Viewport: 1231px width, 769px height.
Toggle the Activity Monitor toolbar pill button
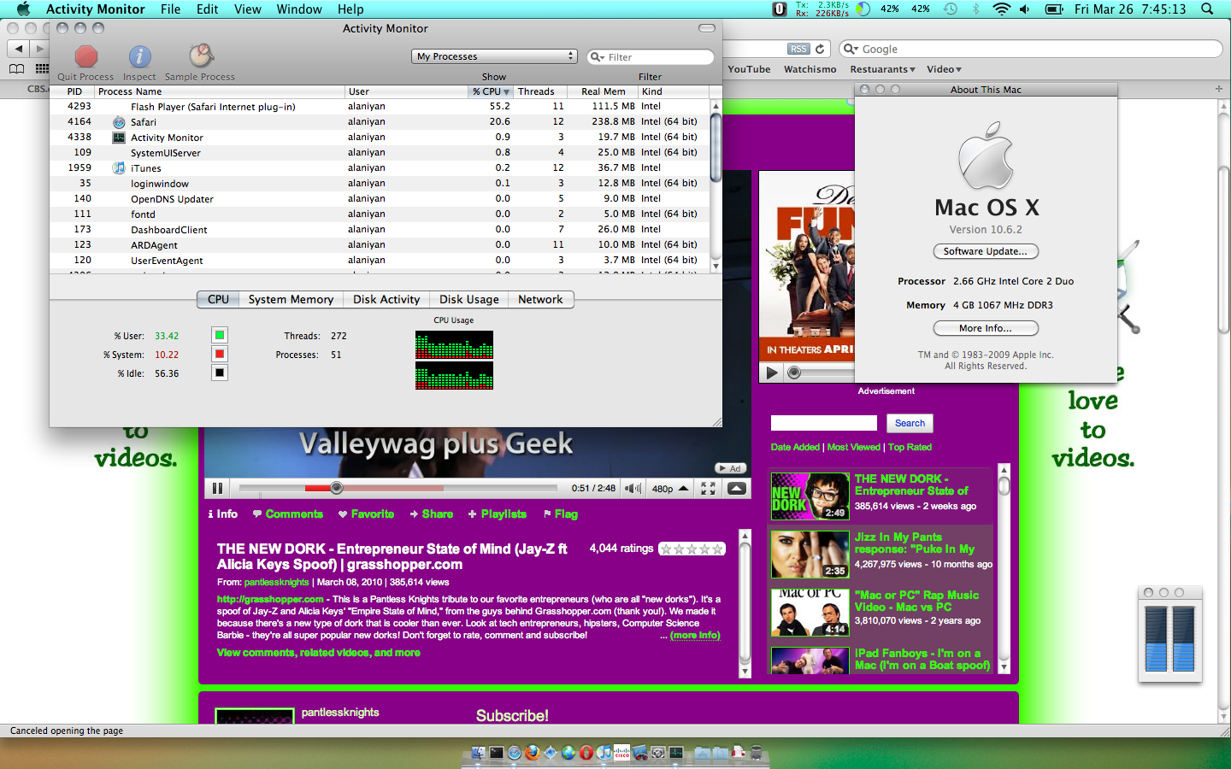[707, 28]
